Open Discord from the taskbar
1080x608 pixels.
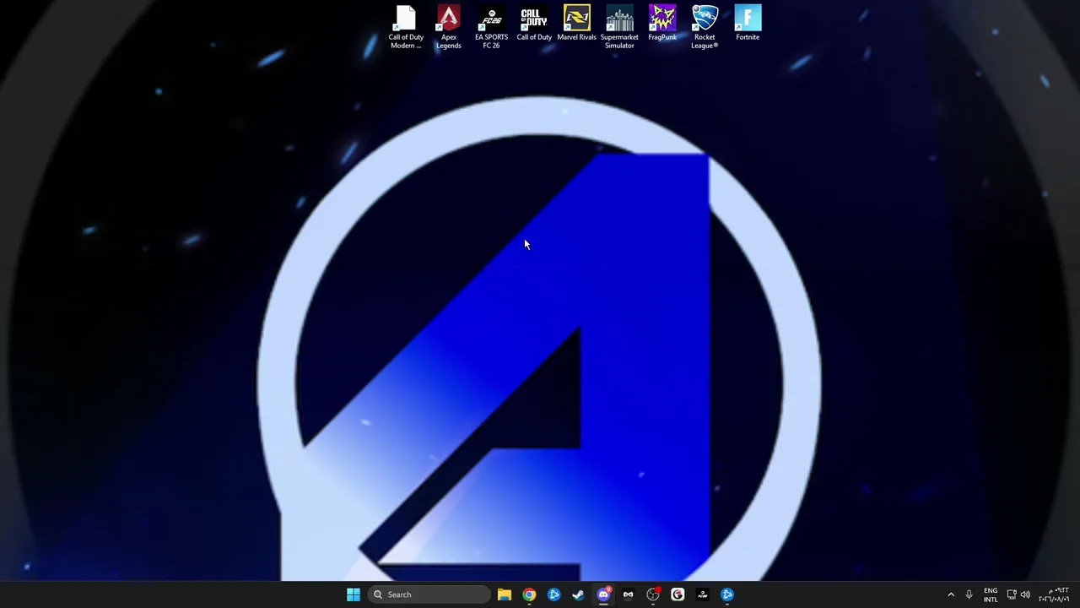point(603,594)
